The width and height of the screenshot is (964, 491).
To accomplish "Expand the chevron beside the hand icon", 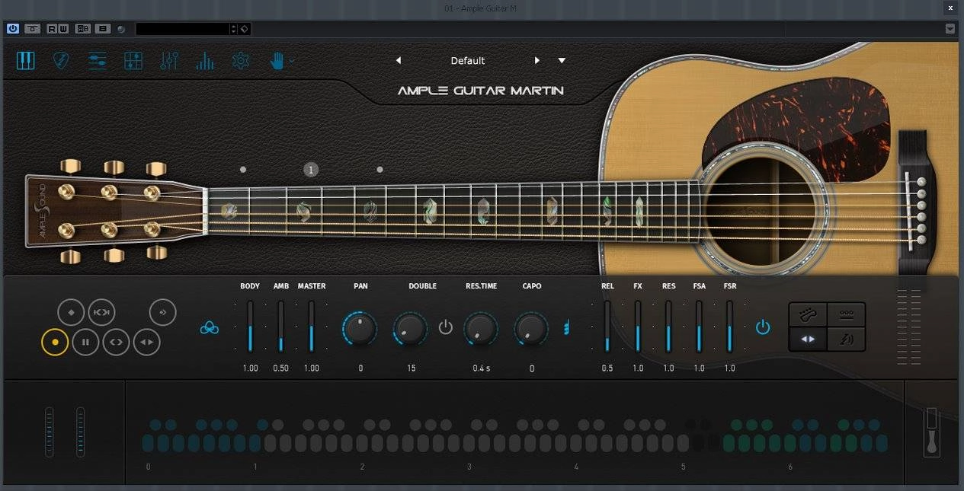I will click(x=293, y=61).
